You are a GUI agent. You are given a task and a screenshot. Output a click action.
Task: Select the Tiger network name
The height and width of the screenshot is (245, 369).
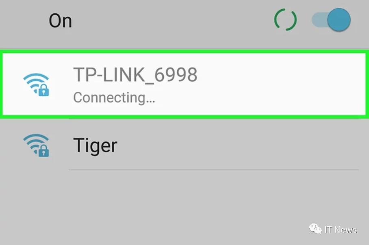(95, 146)
